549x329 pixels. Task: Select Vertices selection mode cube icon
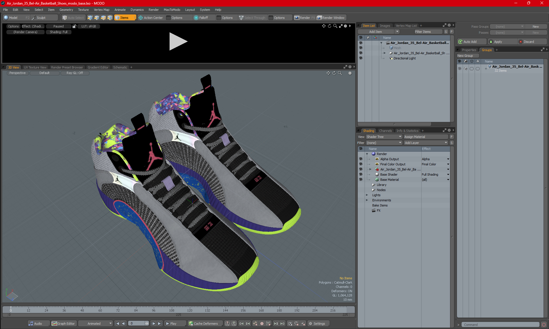pyautogui.click(x=90, y=18)
